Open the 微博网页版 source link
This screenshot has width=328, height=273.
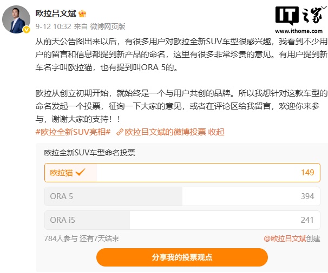[x=109, y=26]
